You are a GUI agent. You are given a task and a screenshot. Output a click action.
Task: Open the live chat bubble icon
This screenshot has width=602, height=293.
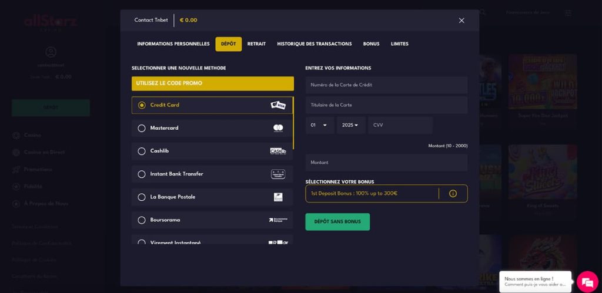(x=587, y=282)
